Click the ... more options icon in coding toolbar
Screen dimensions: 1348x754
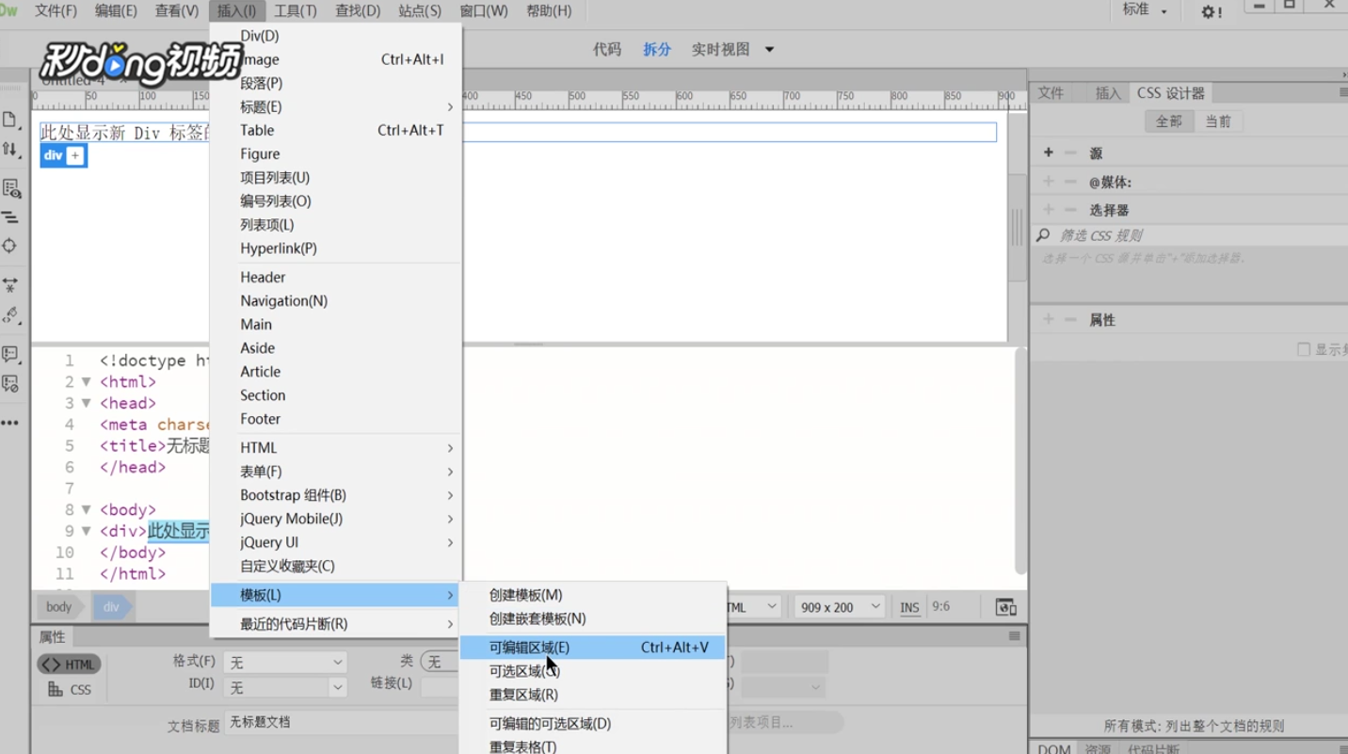[12, 424]
